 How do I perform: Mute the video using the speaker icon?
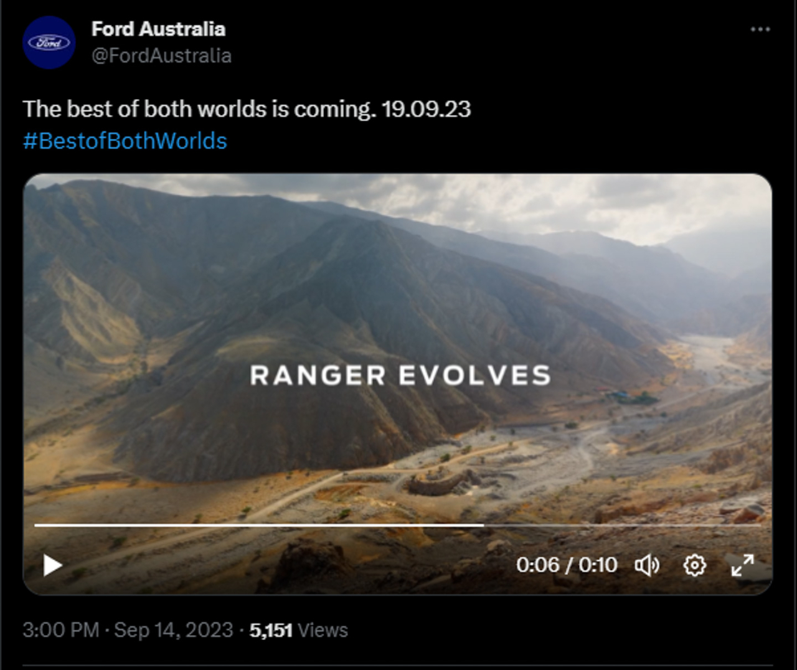pos(647,565)
